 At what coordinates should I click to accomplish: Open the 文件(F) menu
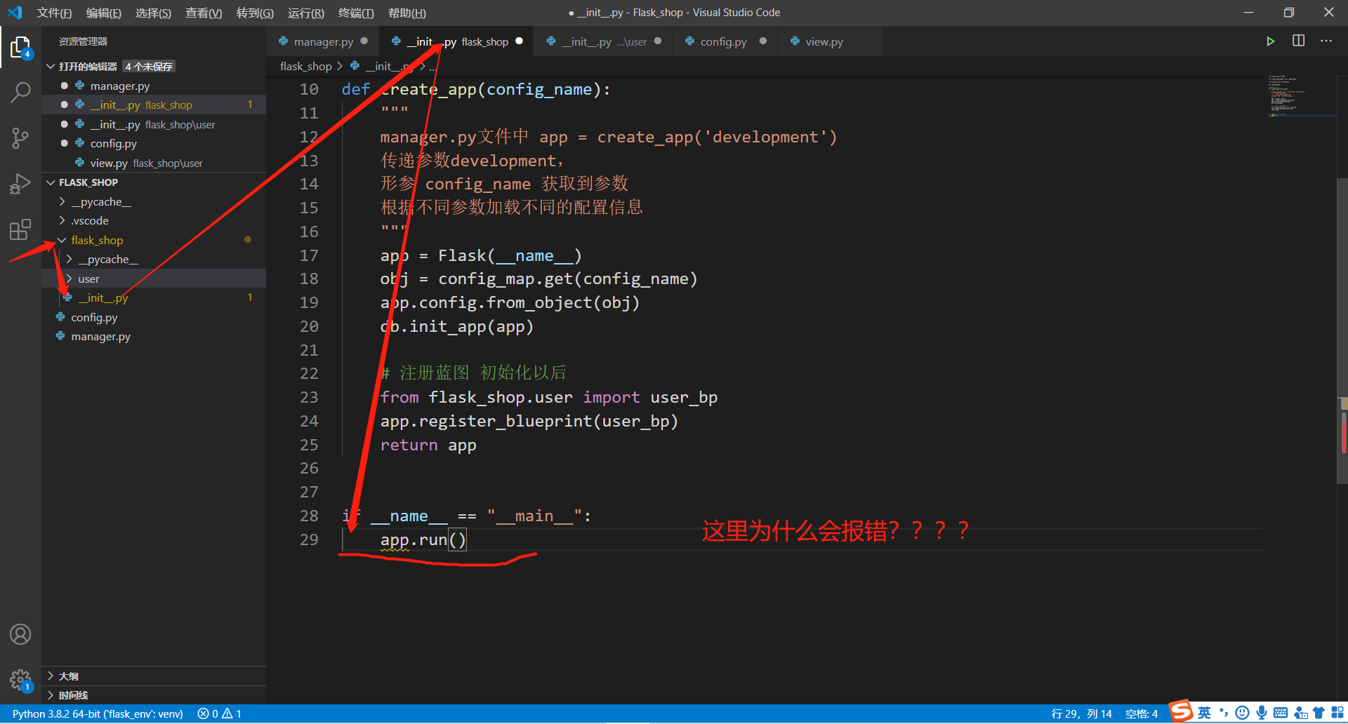click(x=54, y=13)
